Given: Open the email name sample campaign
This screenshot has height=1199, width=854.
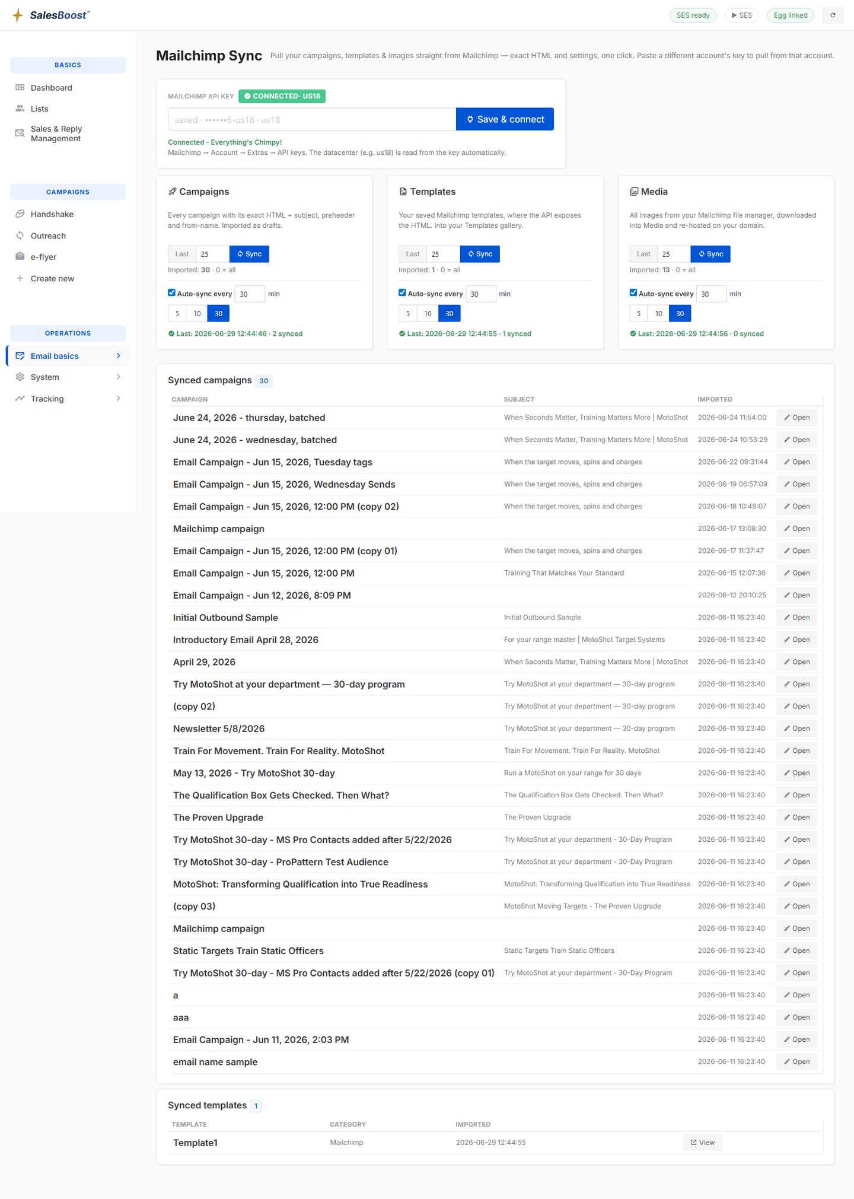Looking at the screenshot, I should pyautogui.click(x=797, y=1062).
